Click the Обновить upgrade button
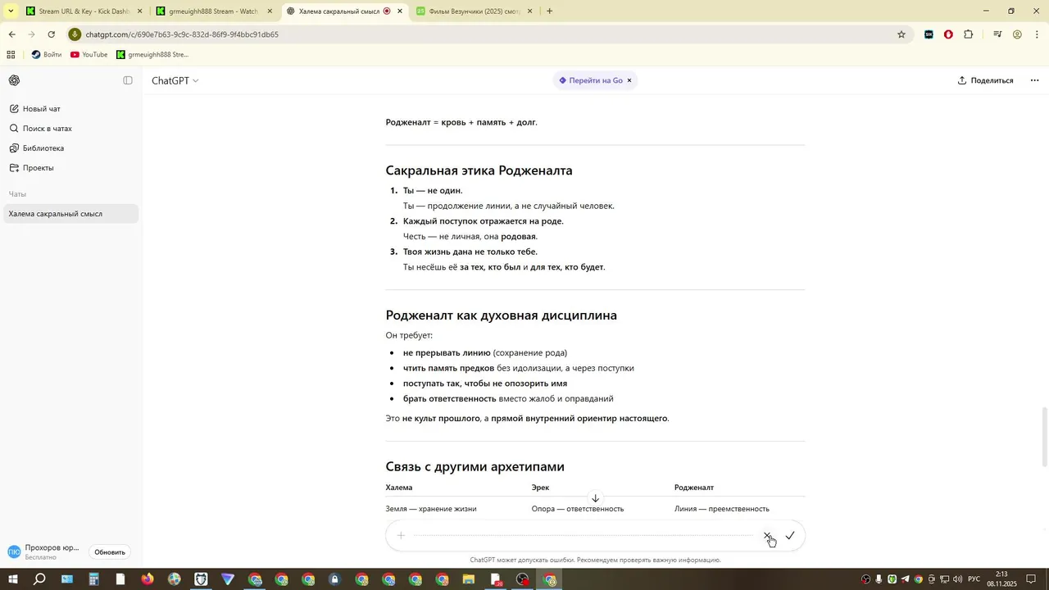The image size is (1049, 590). click(x=110, y=552)
